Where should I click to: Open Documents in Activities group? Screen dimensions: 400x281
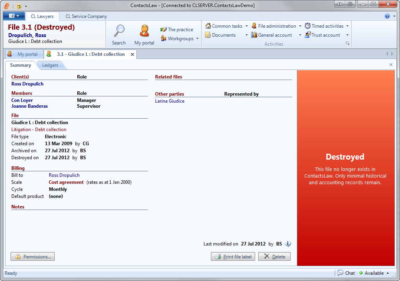pyautogui.click(x=221, y=35)
